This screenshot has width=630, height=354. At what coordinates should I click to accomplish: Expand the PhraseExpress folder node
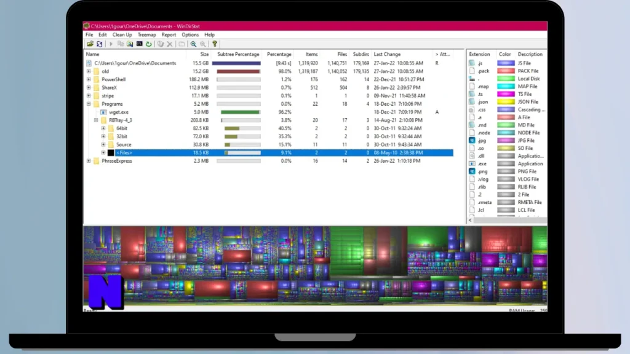[x=89, y=161]
